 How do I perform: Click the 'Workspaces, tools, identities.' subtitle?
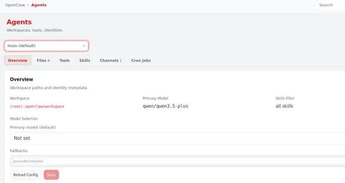pos(35,30)
